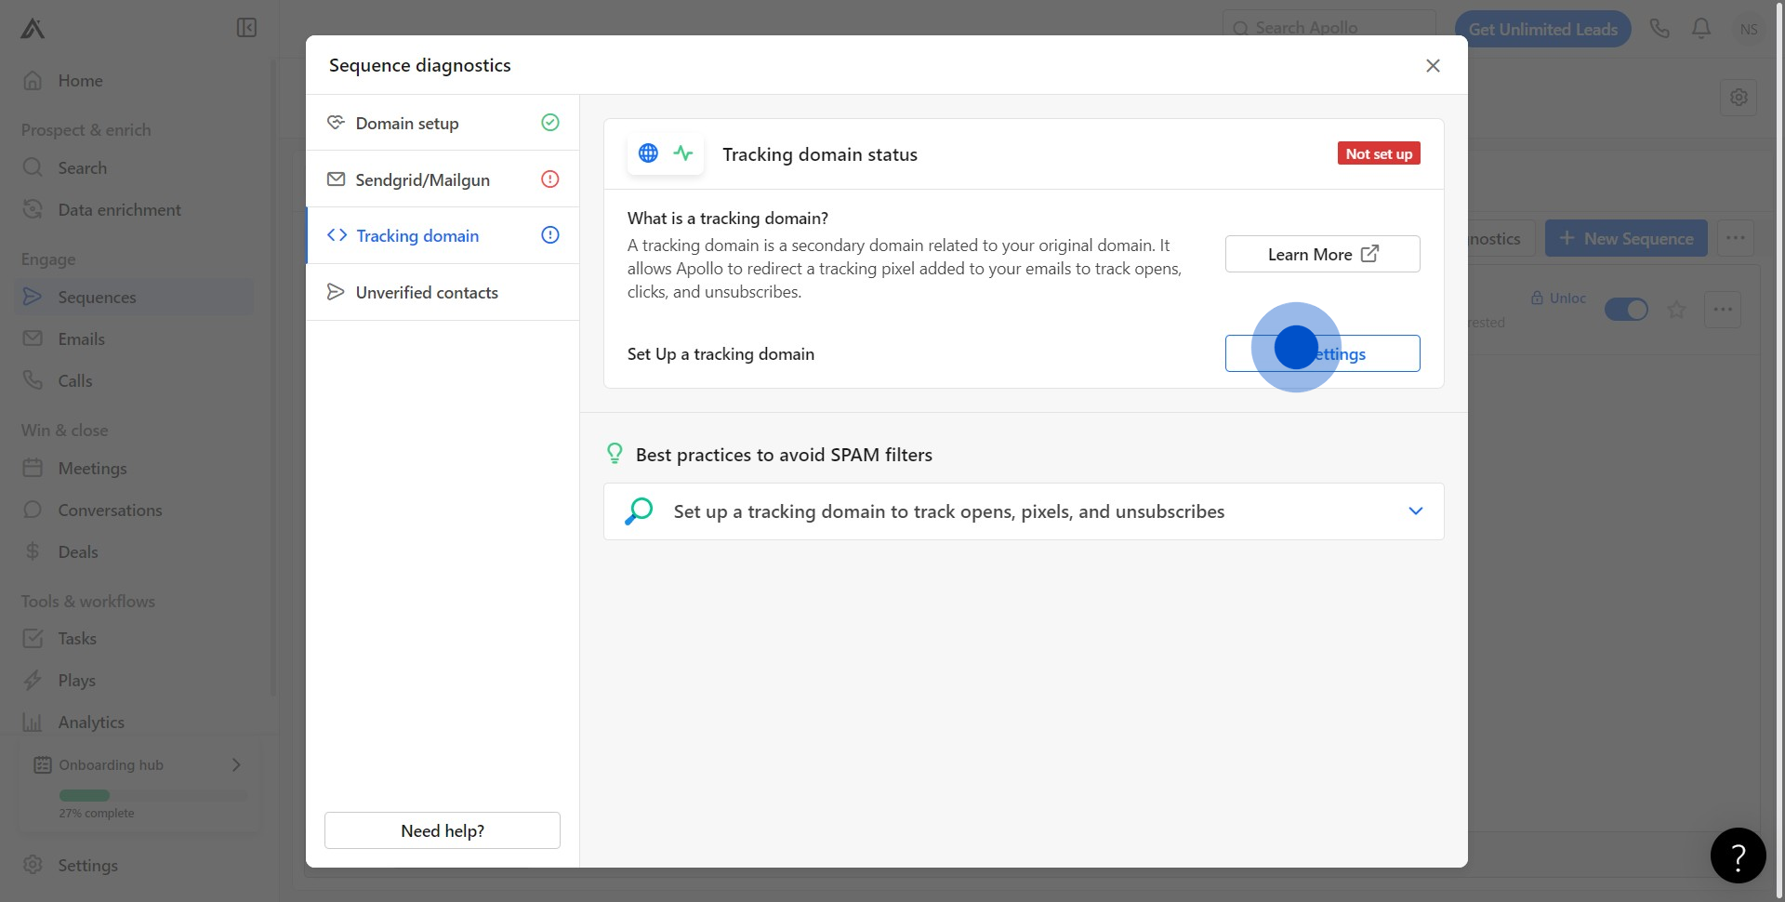Screen dimensions: 1785x902
Task: Close the Sequence diagnostics dialog
Action: (x=1433, y=65)
